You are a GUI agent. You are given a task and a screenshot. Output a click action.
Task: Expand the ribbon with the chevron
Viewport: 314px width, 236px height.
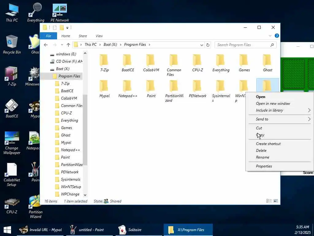270,36
